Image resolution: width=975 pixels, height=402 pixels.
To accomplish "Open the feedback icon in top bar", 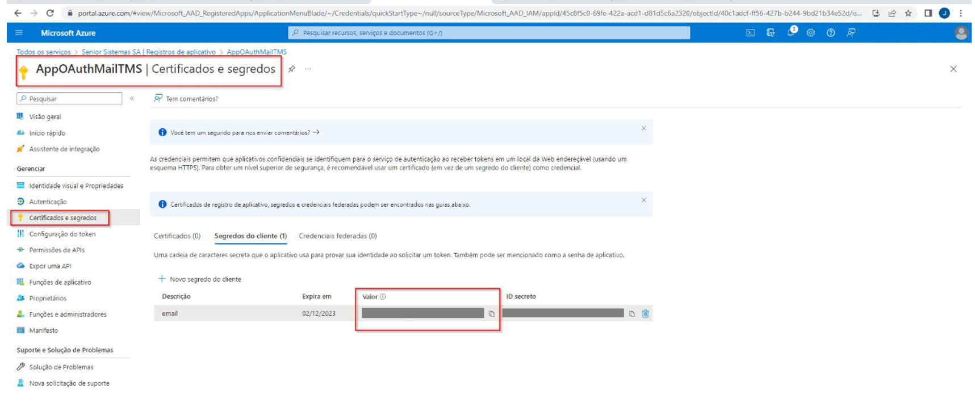I will pyautogui.click(x=851, y=33).
